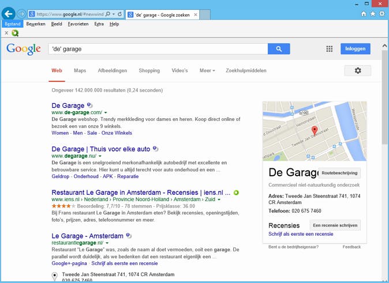Open the first "De Garage" result link
Image resolution: width=389 pixels, height=283 pixels.
68,105
